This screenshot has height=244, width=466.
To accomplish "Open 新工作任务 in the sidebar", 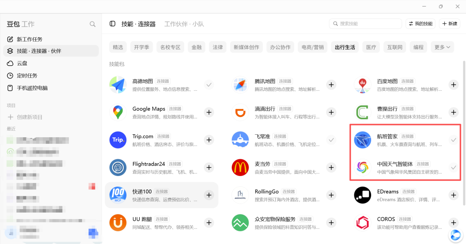I will pos(51,39).
